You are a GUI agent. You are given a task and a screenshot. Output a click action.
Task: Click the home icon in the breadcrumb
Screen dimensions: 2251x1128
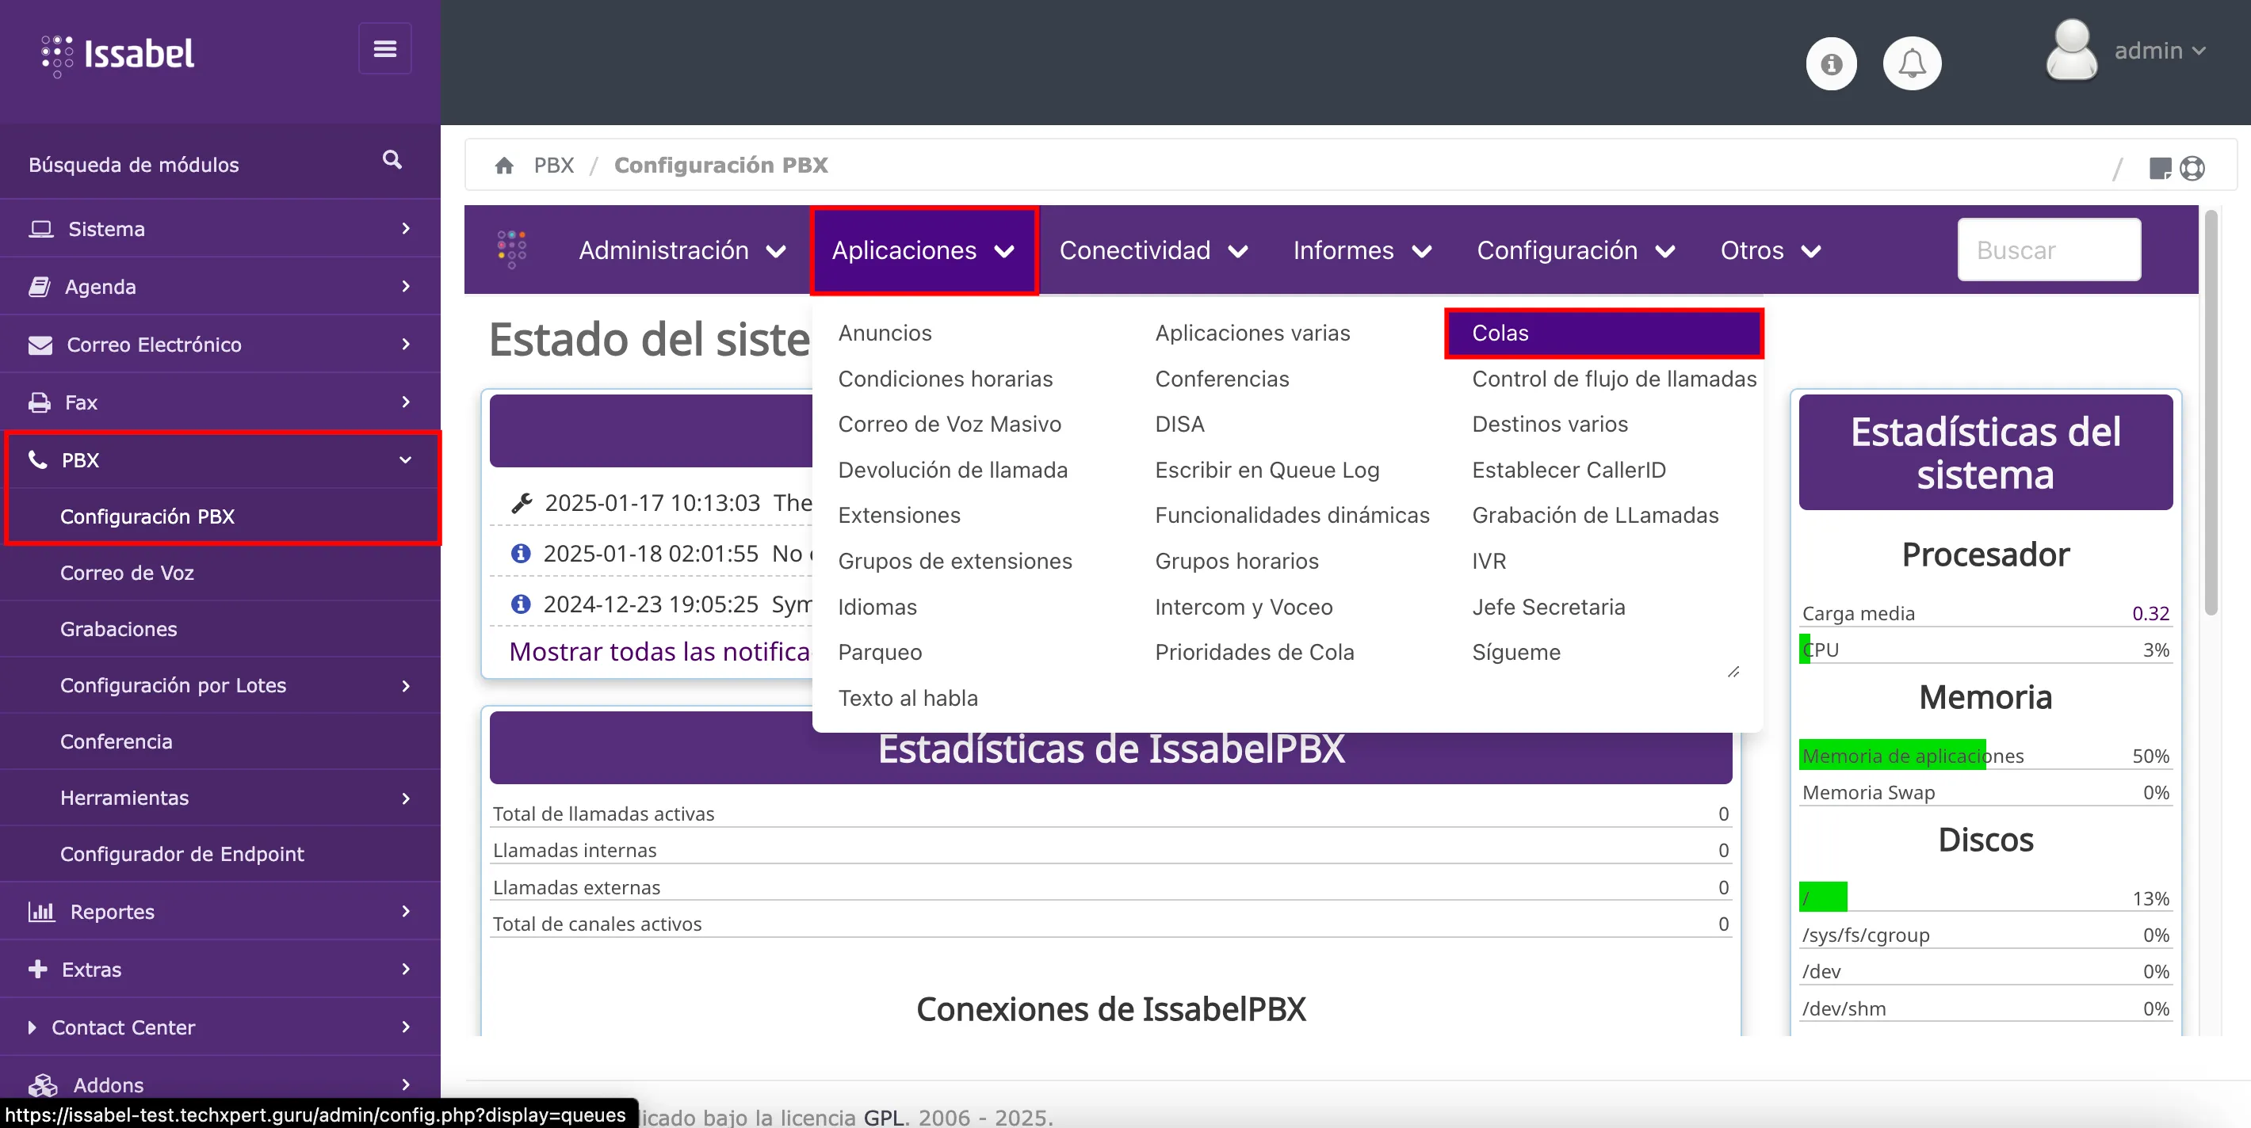[x=505, y=165]
